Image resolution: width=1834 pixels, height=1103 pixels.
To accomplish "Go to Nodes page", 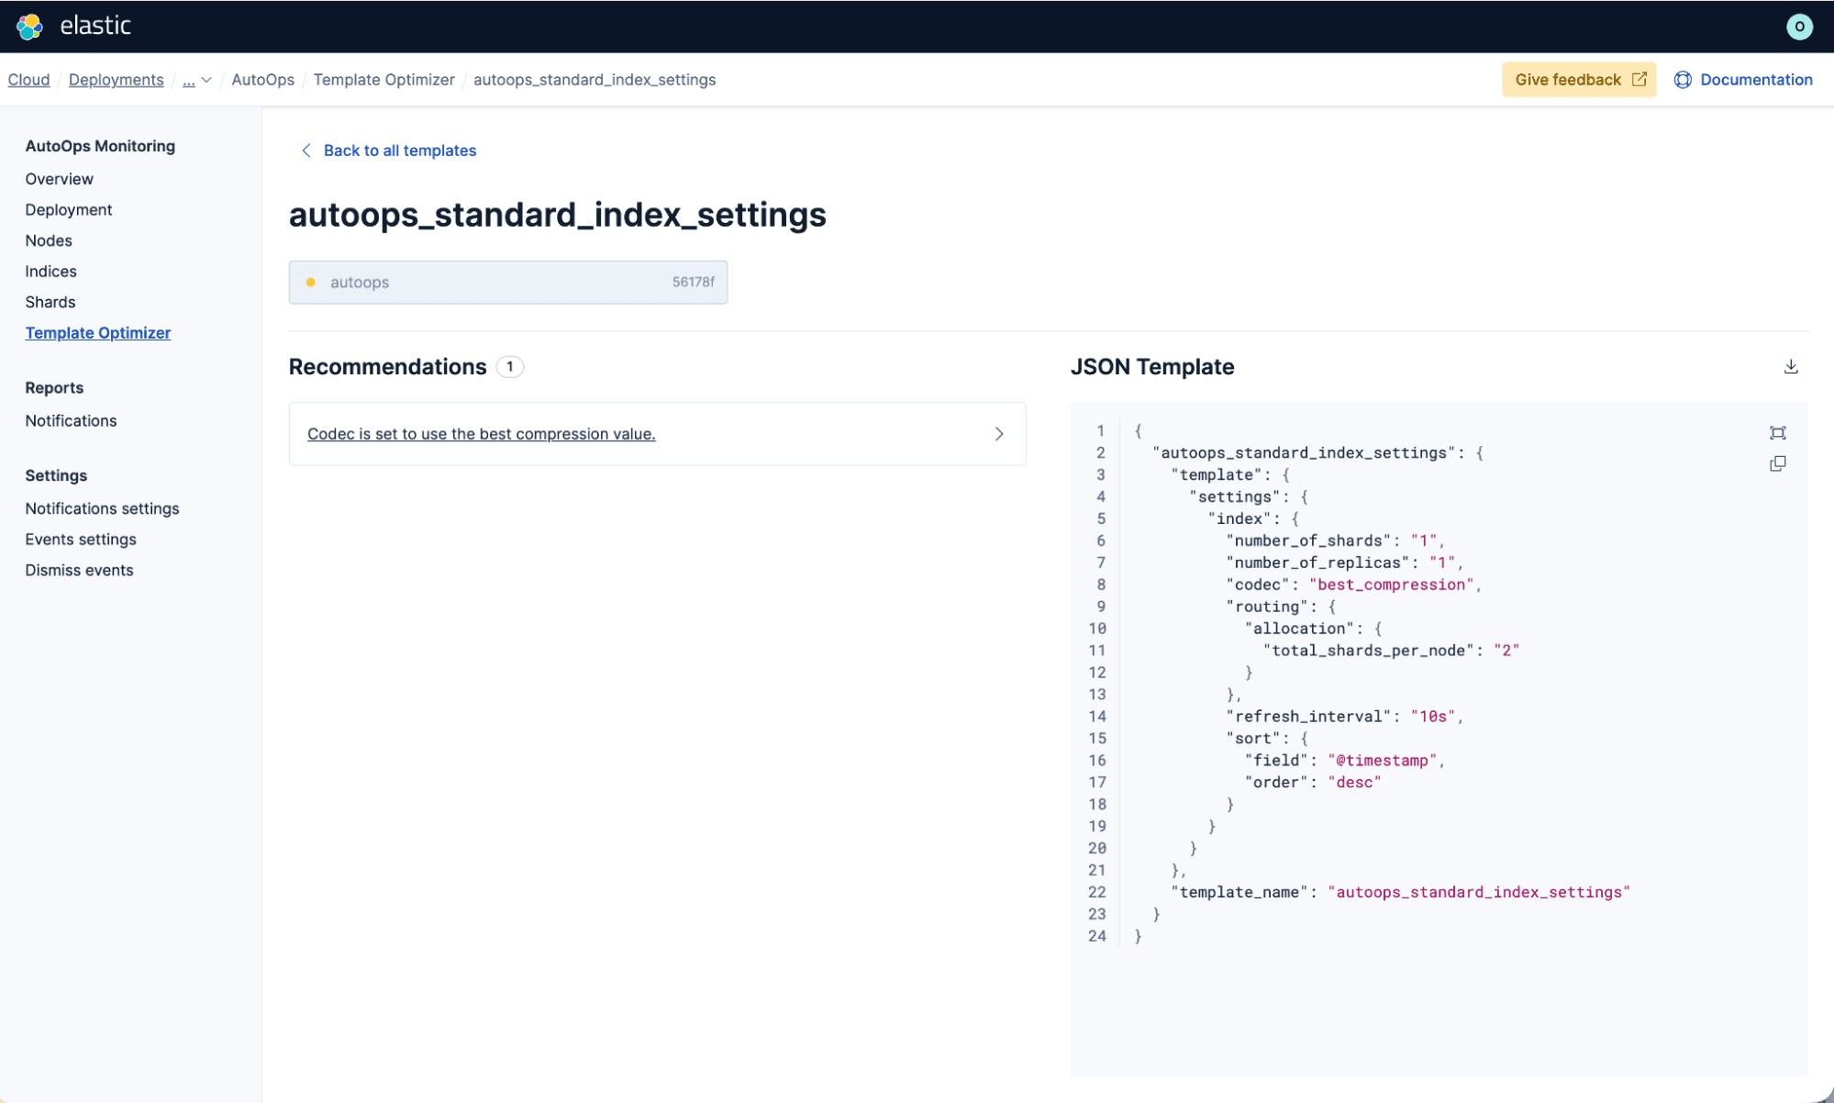I will (x=49, y=240).
